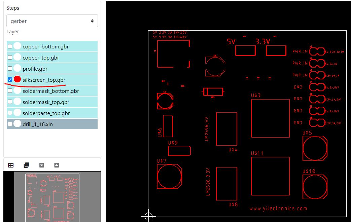Image resolution: width=351 pixels, height=222 pixels.
Task: Open the Steps dropdown showing gerber
Action: point(52,21)
